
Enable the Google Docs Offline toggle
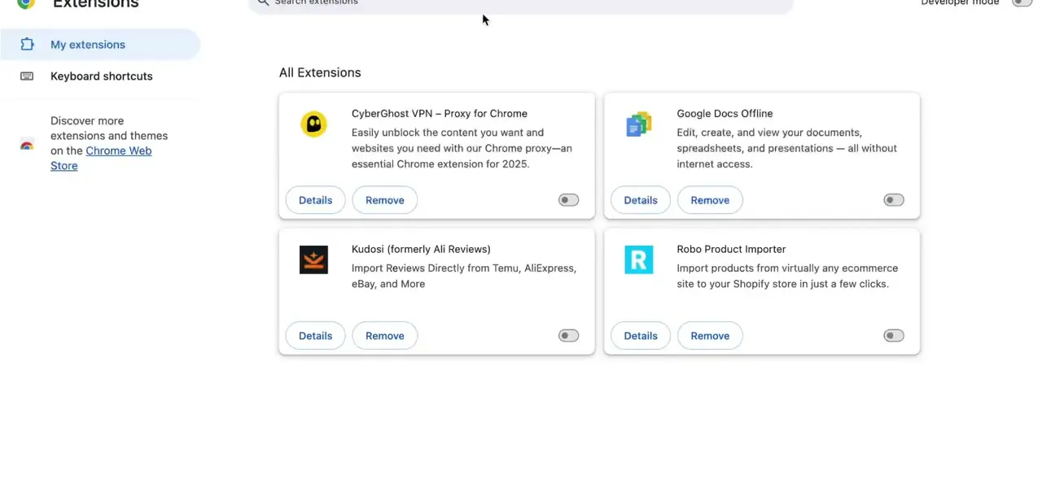click(x=894, y=200)
